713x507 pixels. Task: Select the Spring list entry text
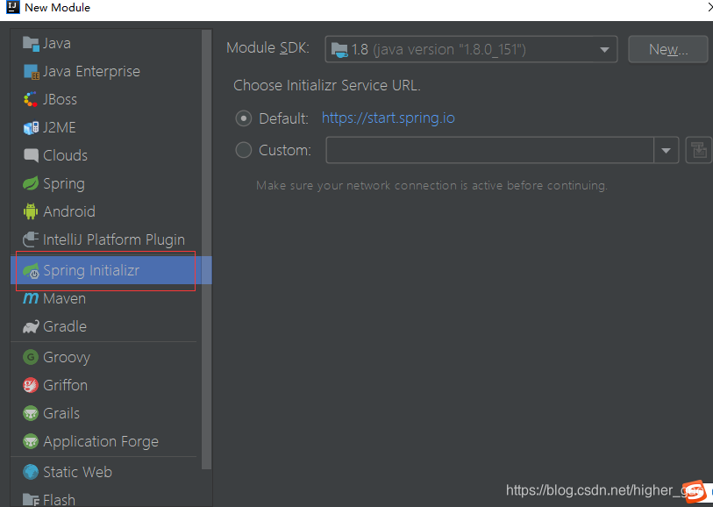64,184
